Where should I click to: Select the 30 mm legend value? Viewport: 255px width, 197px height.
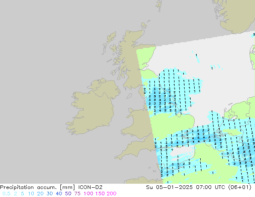49,194
